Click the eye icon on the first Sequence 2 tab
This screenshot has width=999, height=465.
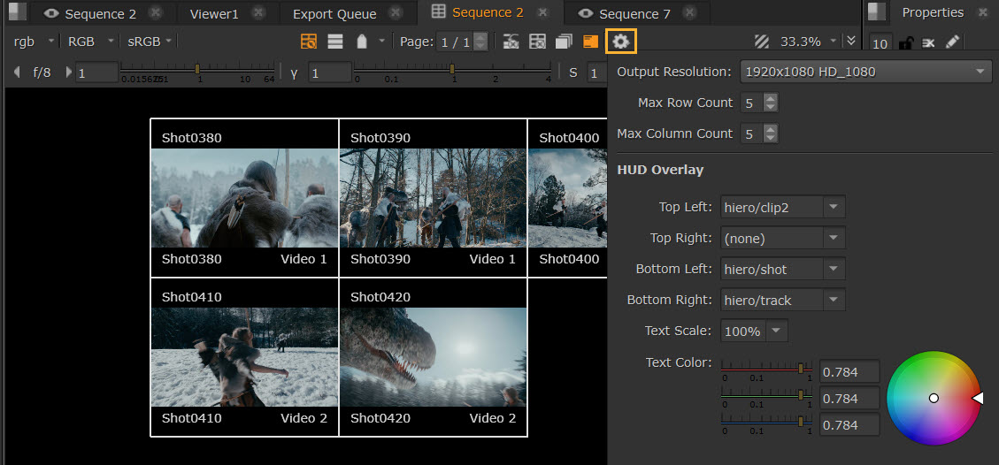click(x=51, y=13)
